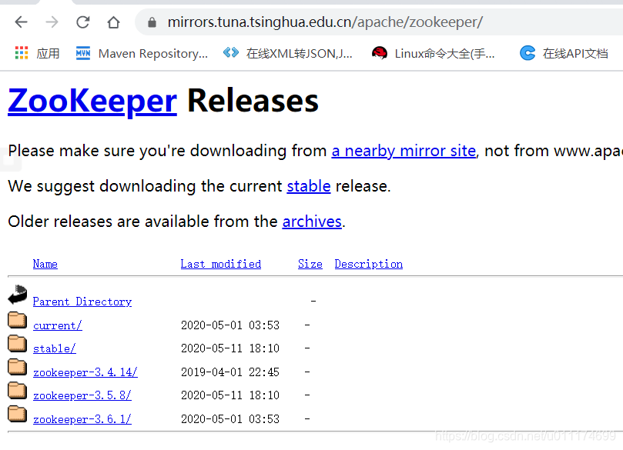Screen dimensions: 623x450
Task: Open the 'a nearby mirror site' link
Action: (404, 151)
